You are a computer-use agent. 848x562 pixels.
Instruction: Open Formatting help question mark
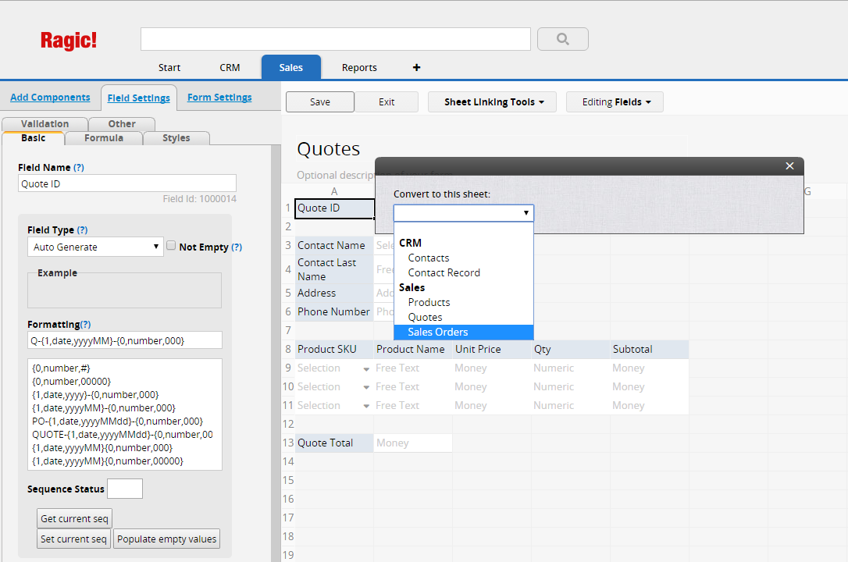pyautogui.click(x=85, y=324)
